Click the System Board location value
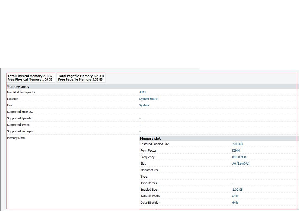The image size is (299, 211). tap(148, 99)
